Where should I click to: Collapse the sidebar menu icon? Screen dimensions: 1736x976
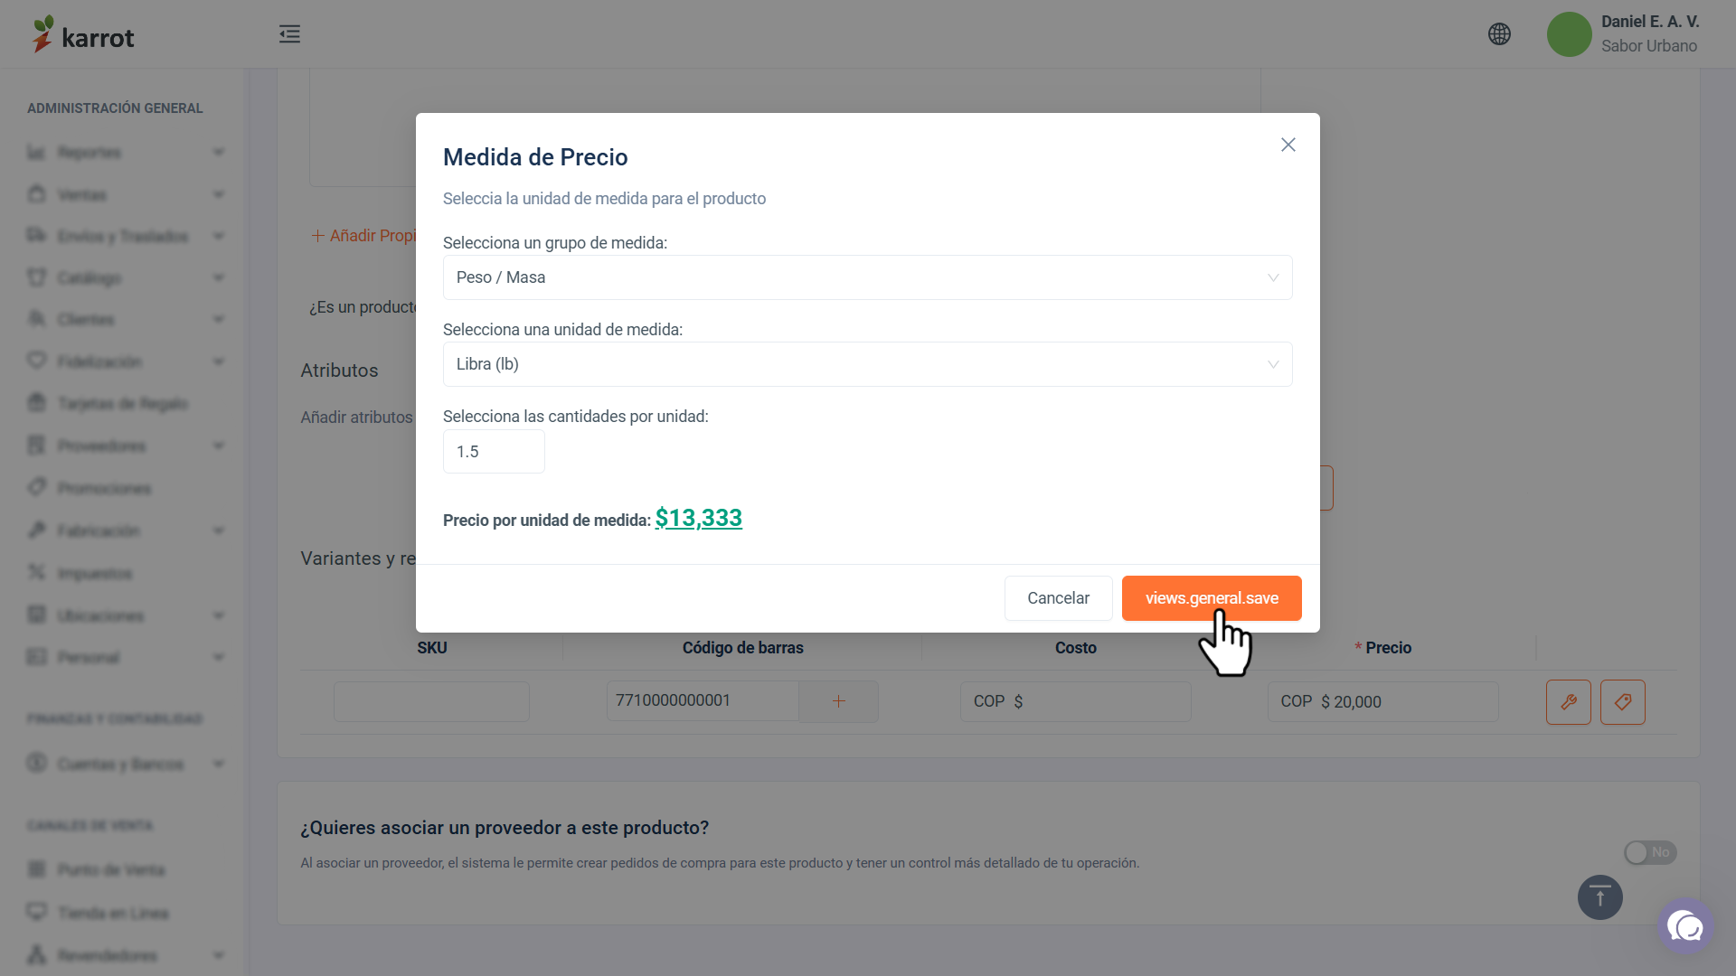[x=289, y=34]
